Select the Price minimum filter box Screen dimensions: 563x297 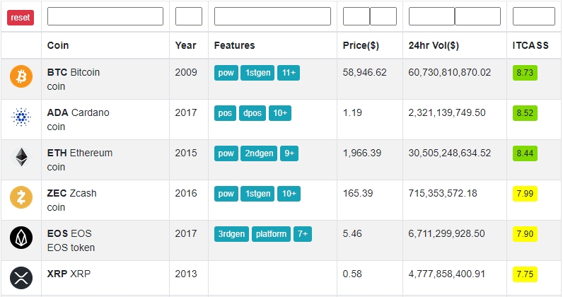pyautogui.click(x=356, y=16)
